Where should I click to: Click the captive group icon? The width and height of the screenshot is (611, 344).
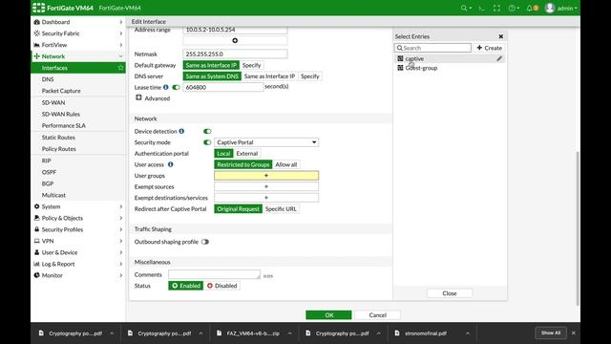400,58
